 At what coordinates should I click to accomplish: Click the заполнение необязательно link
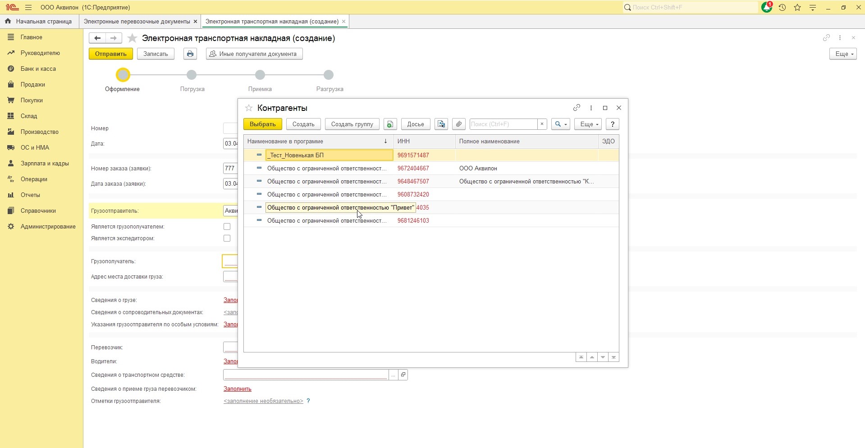263,401
